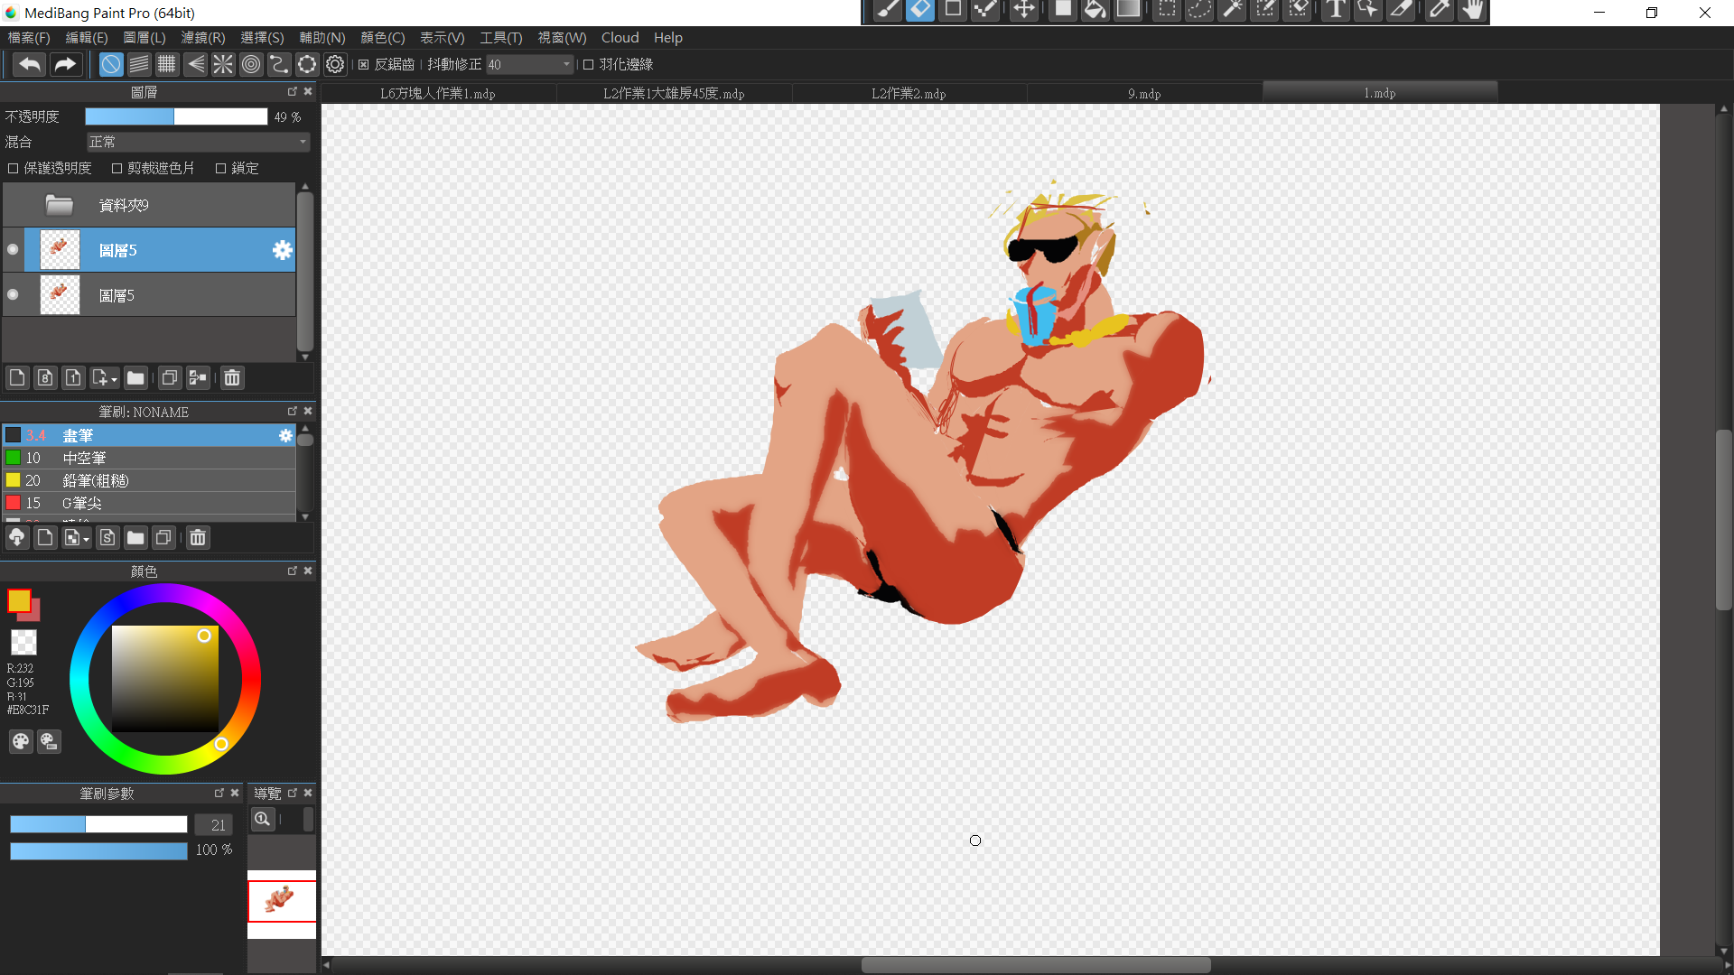This screenshot has width=1734, height=975.
Task: Create a new layer folder
Action: 135,377
